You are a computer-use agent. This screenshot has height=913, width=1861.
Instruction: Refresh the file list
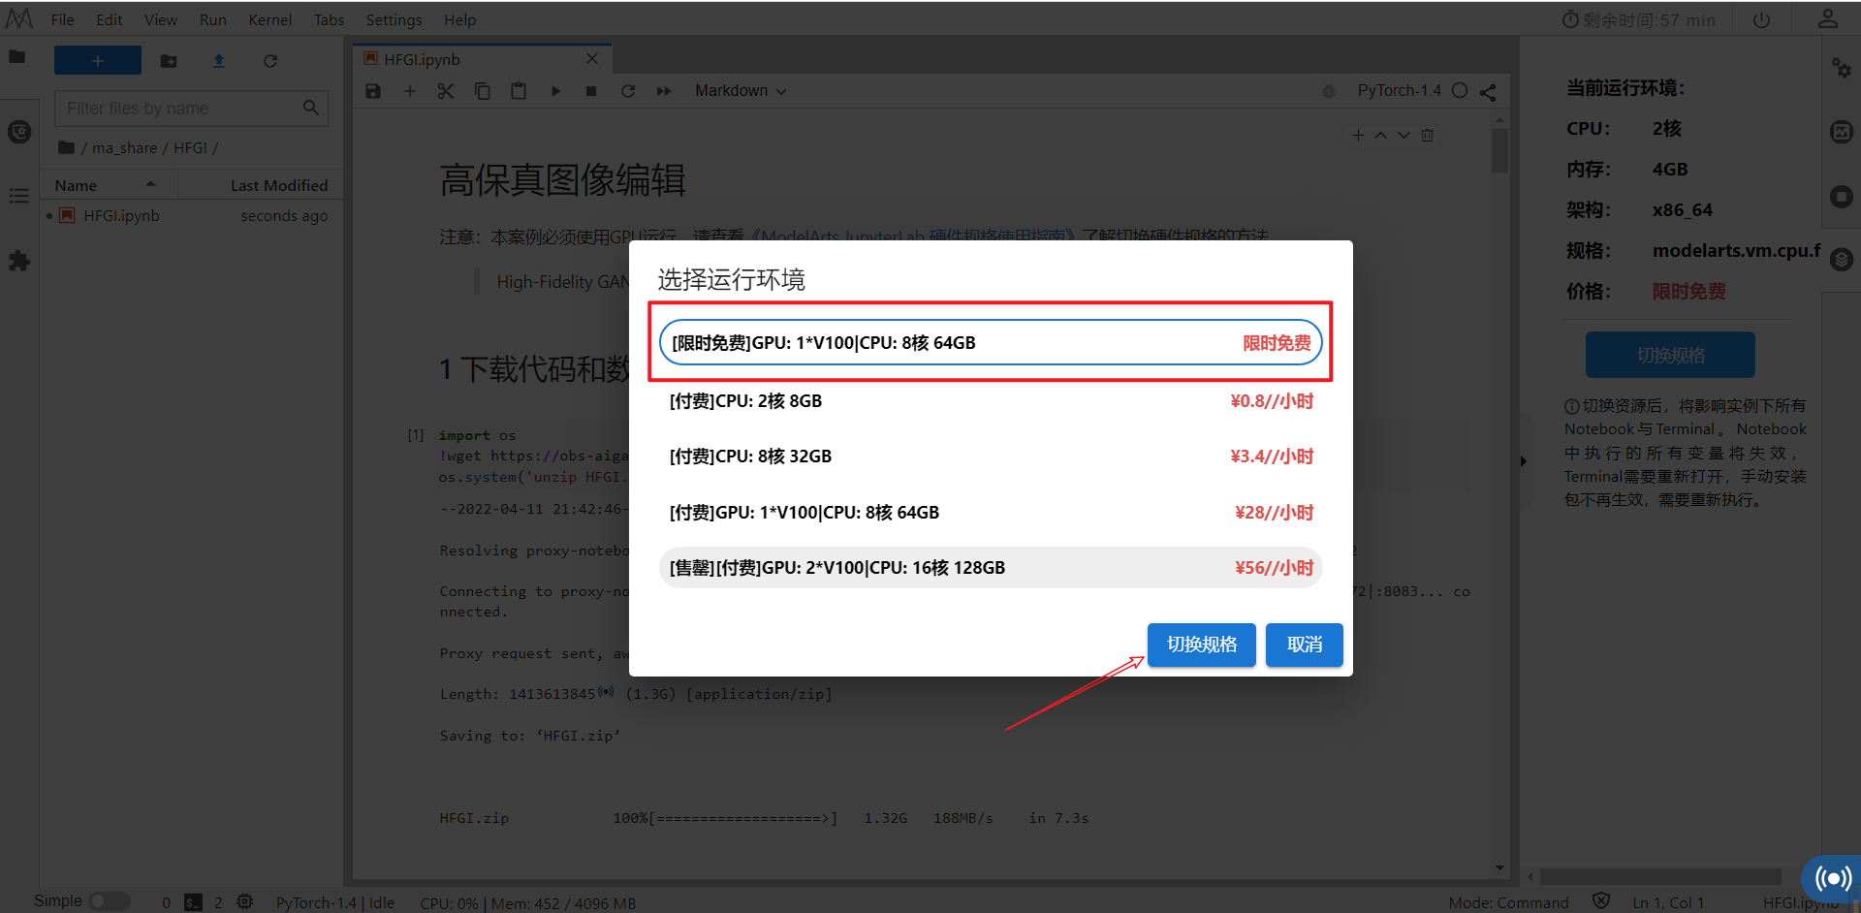pos(270,61)
